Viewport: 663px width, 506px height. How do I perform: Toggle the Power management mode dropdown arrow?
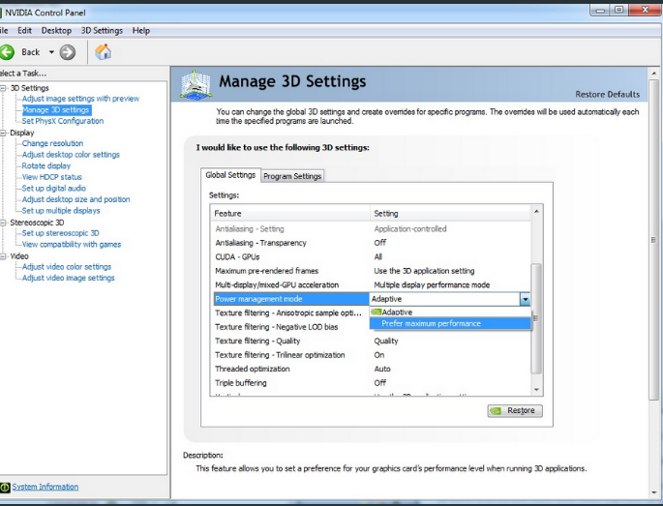[525, 299]
